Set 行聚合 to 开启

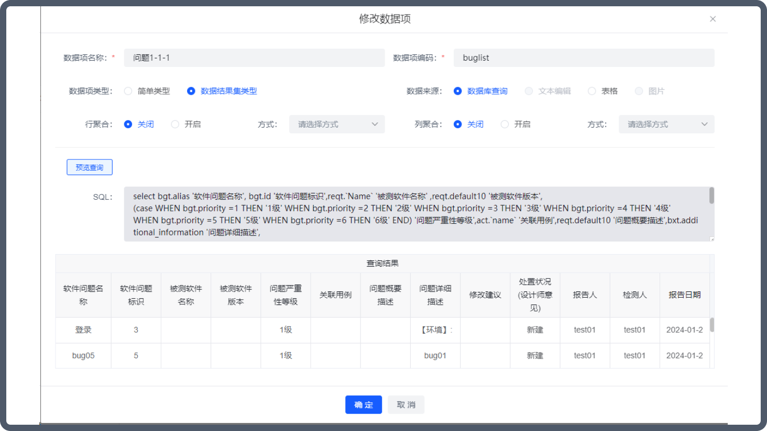tap(186, 124)
